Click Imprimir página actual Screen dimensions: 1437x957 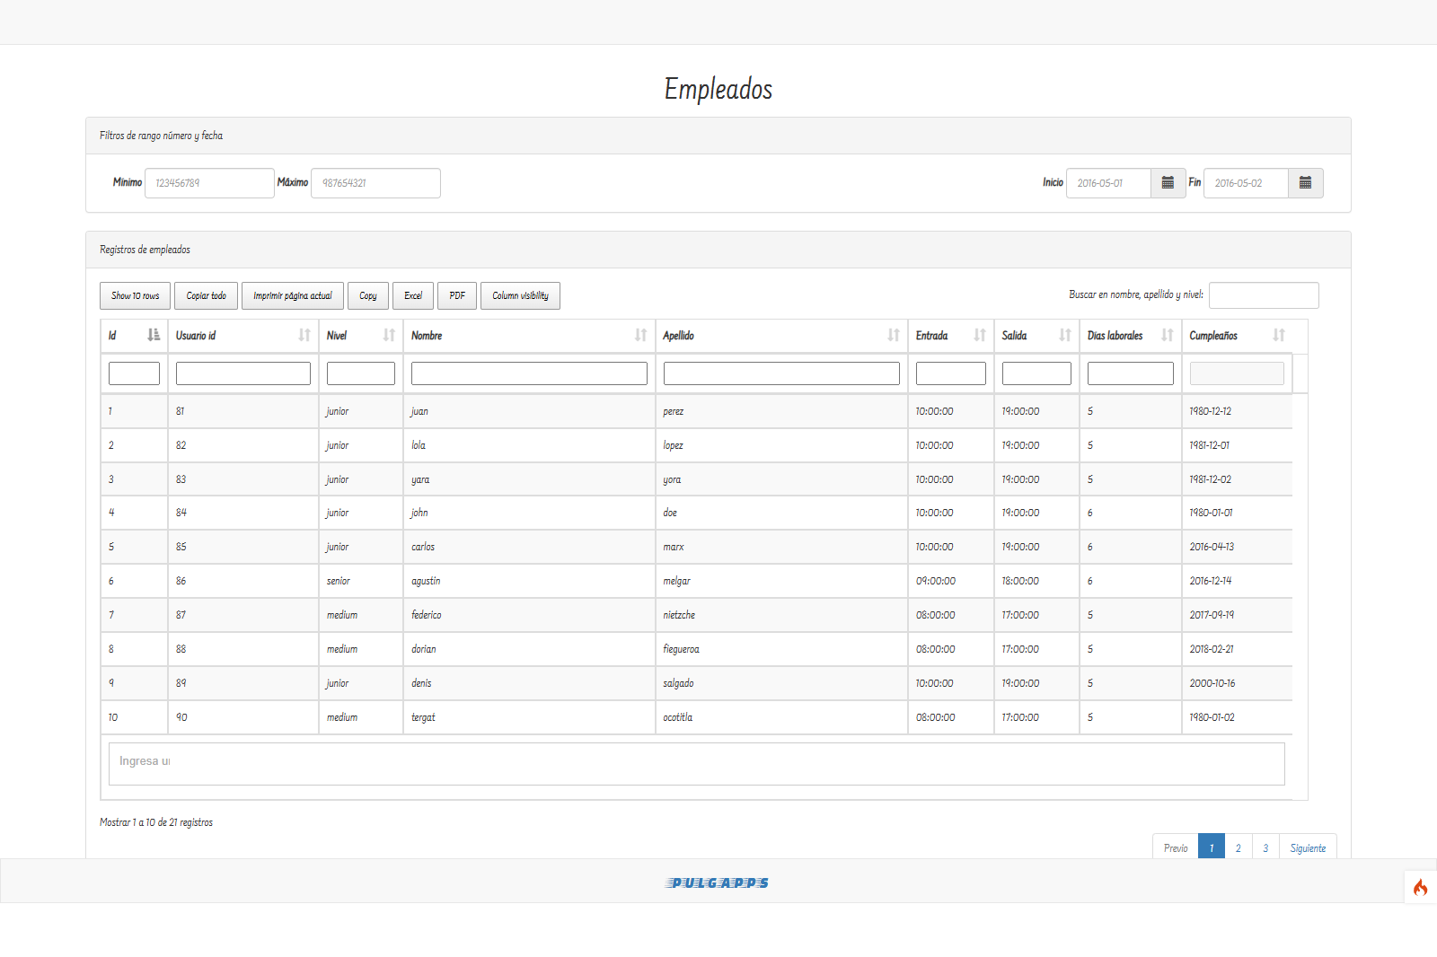click(292, 295)
